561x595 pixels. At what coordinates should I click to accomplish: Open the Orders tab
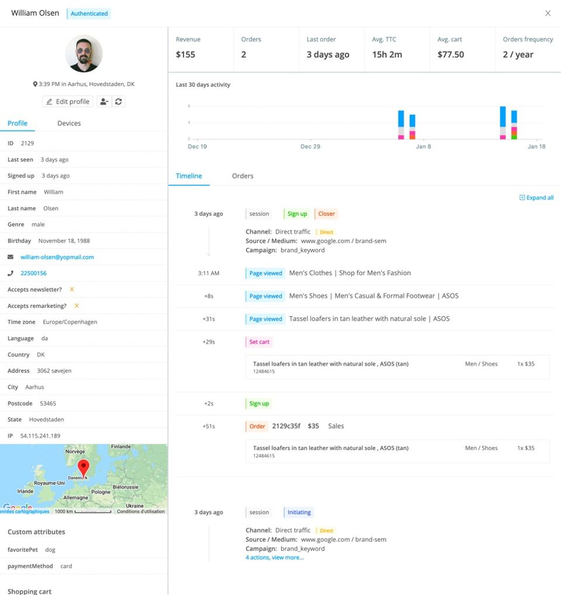click(x=243, y=176)
